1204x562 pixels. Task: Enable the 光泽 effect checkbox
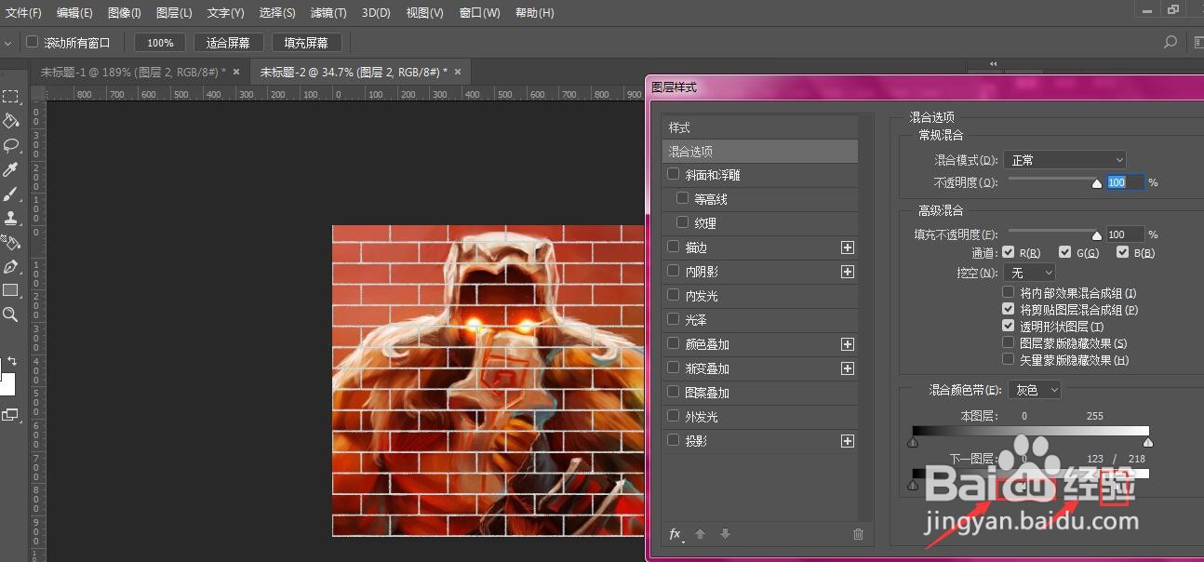[x=673, y=319]
